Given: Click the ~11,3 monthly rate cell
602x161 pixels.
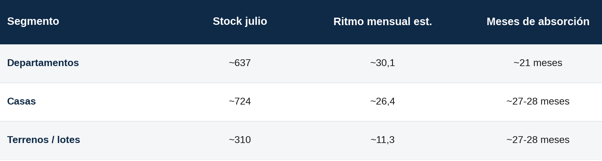Looking at the screenshot, I should click(383, 140).
